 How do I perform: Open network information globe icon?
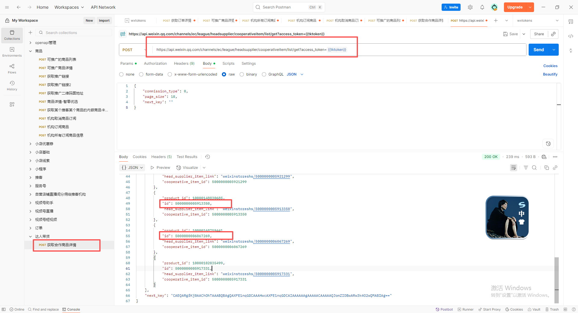pyautogui.click(x=544, y=157)
